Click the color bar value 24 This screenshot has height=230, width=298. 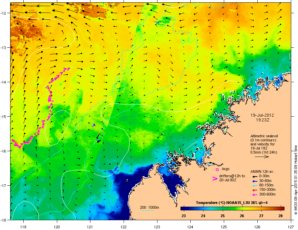tap(203, 216)
